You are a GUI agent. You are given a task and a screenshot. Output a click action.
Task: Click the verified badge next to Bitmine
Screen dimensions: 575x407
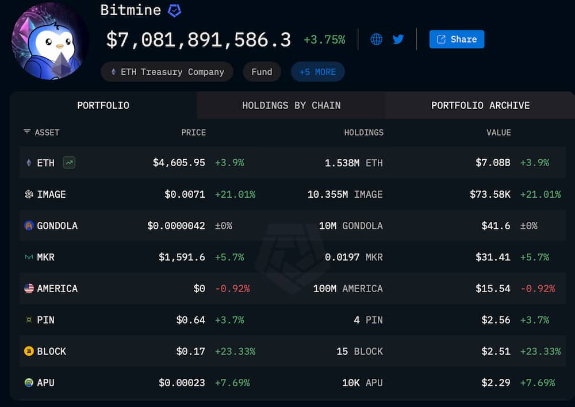click(174, 10)
